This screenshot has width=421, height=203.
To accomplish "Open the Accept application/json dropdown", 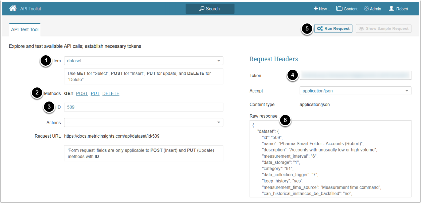I will coord(355,91).
